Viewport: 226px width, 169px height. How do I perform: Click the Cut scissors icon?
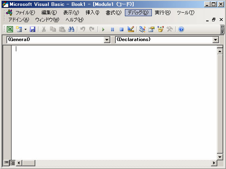coord(44,29)
